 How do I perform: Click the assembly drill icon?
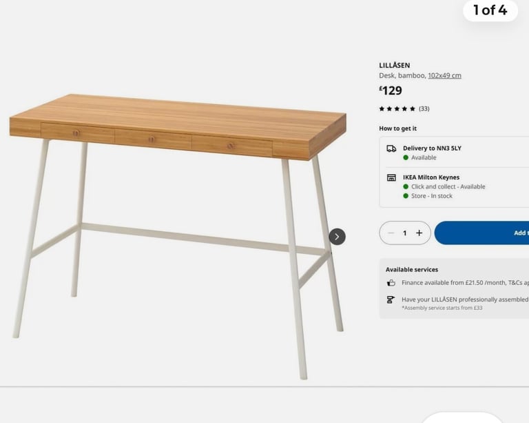point(391,299)
